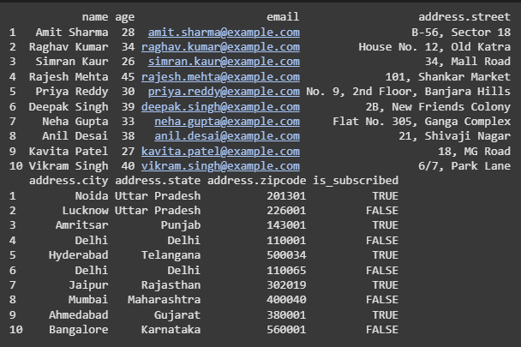
Task: Click the address.city column header
Action: pyautogui.click(x=68, y=181)
